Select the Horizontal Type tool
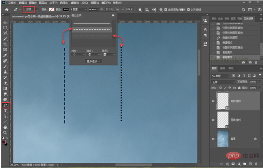Screen dimensions: 263x168 pos(5,111)
